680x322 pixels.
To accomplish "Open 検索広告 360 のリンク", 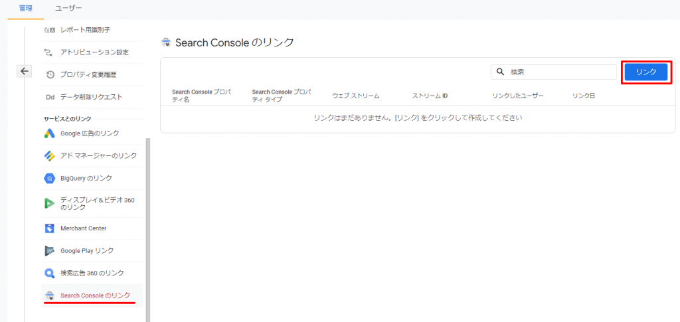I will click(x=93, y=274).
